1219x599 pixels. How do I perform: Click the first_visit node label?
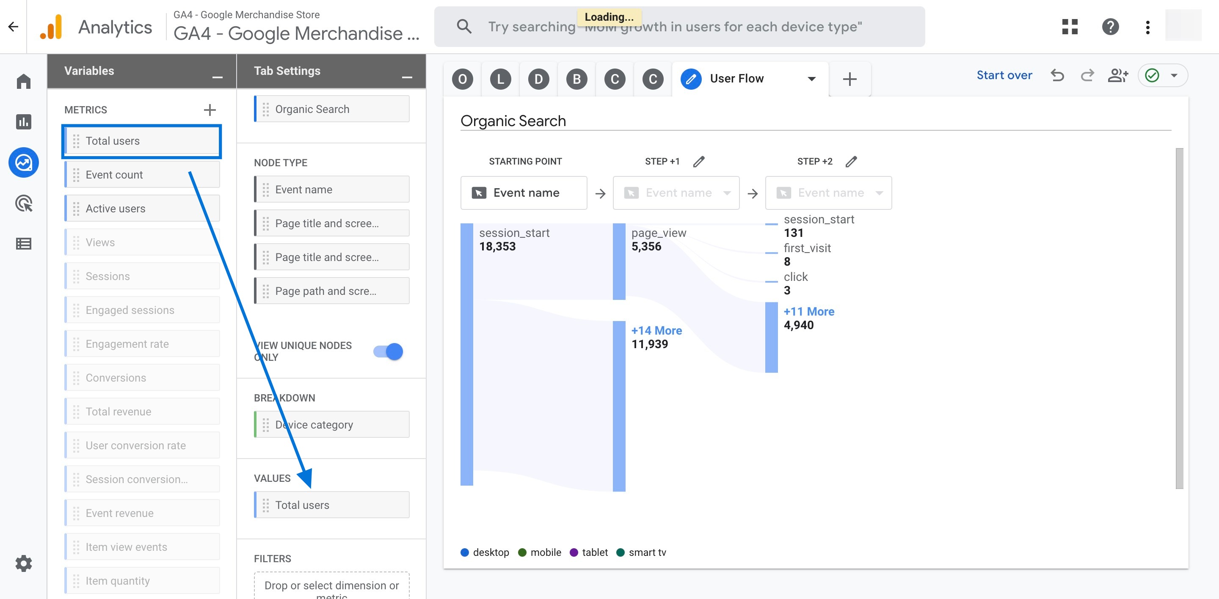[x=807, y=248]
